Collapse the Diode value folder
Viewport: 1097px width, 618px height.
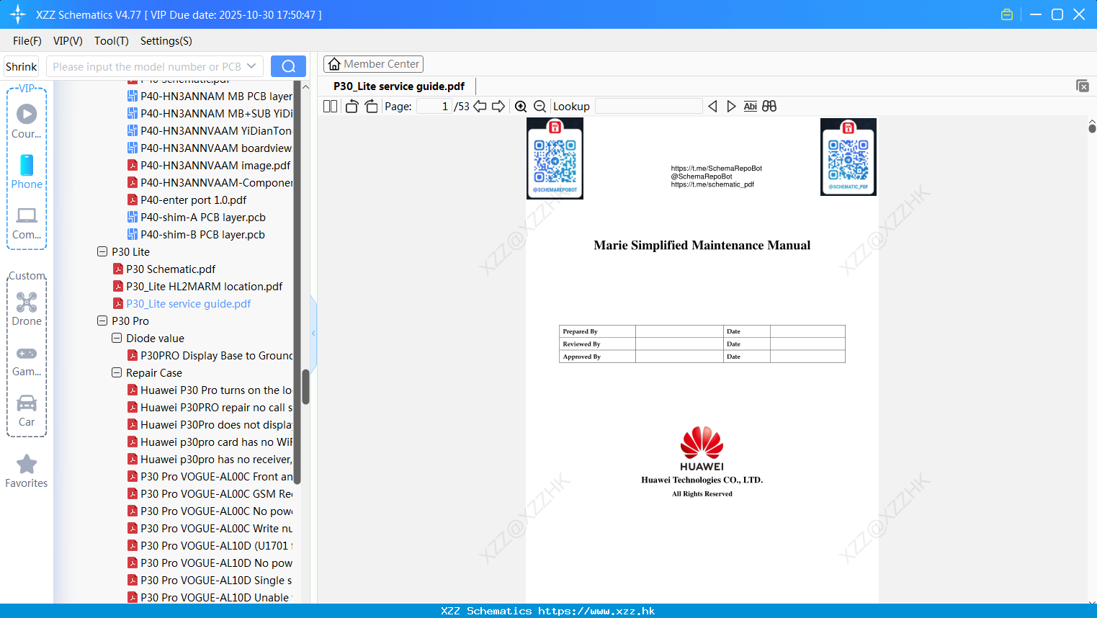(117, 338)
